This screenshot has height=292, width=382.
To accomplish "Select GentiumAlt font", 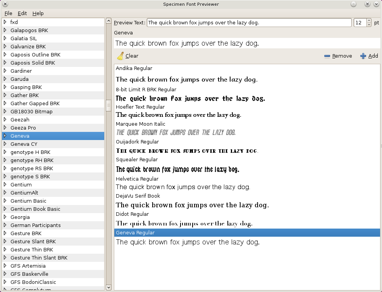I will (x=53, y=193).
